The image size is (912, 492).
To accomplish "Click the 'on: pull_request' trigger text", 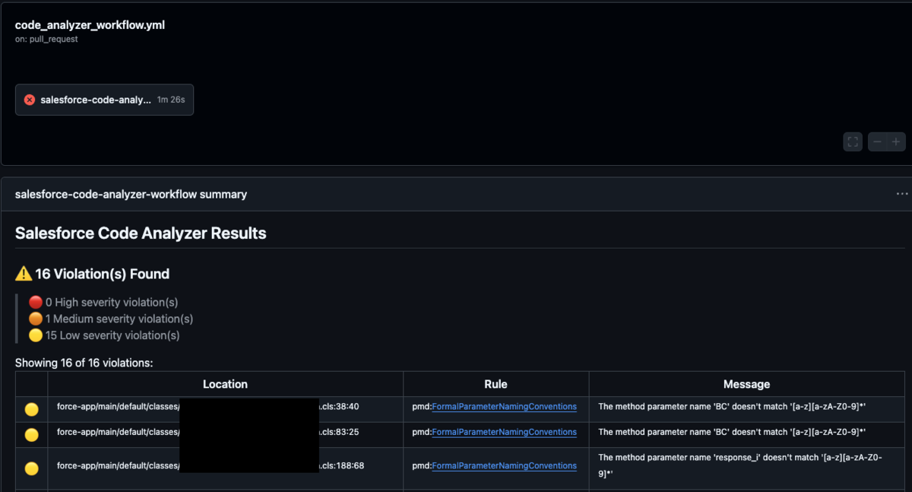I will (46, 39).
